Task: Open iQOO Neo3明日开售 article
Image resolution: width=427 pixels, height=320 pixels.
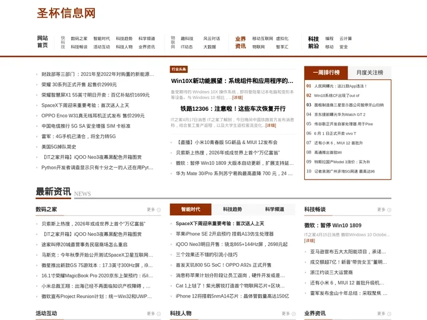Action: pos(231,244)
